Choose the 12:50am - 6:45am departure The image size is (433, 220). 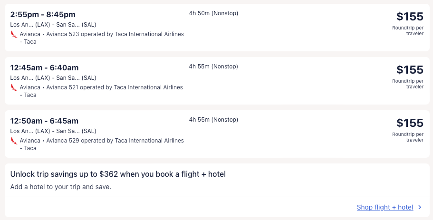[x=44, y=121]
